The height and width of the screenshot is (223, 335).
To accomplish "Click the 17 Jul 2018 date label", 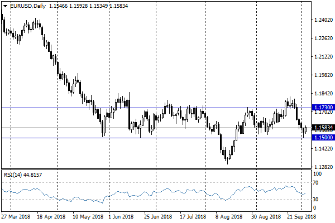I will tap(193, 216).
